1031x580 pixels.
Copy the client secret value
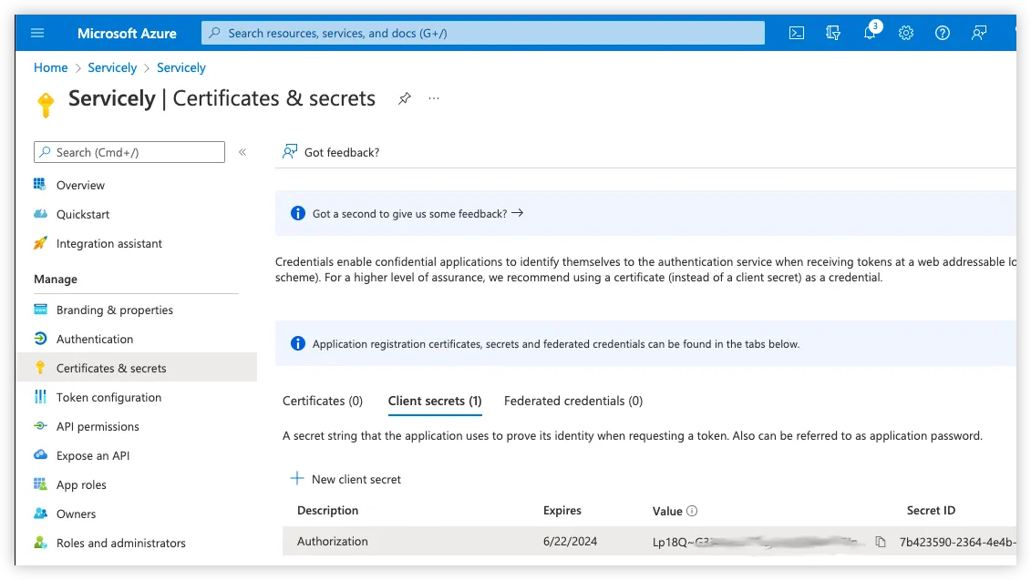(881, 542)
